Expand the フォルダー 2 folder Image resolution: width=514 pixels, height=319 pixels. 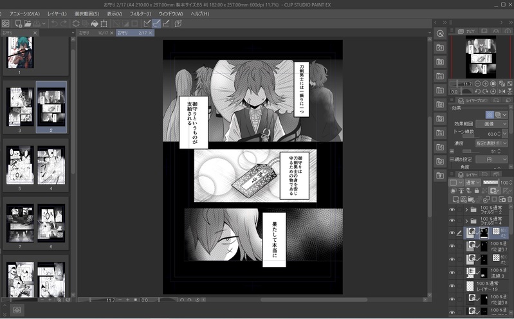[x=466, y=210]
